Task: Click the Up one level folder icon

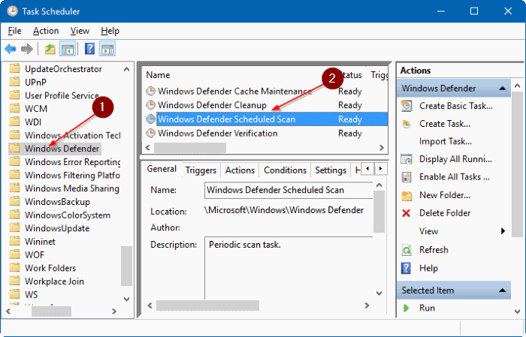Action: pos(50,50)
